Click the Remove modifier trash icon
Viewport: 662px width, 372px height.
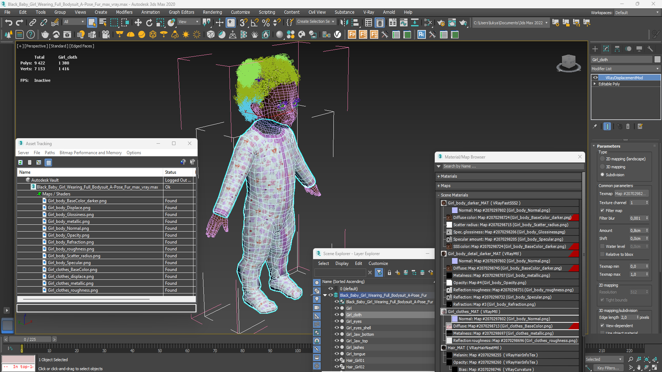click(628, 126)
